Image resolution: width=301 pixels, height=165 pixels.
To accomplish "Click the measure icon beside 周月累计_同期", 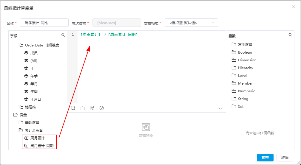I will click(26, 146).
